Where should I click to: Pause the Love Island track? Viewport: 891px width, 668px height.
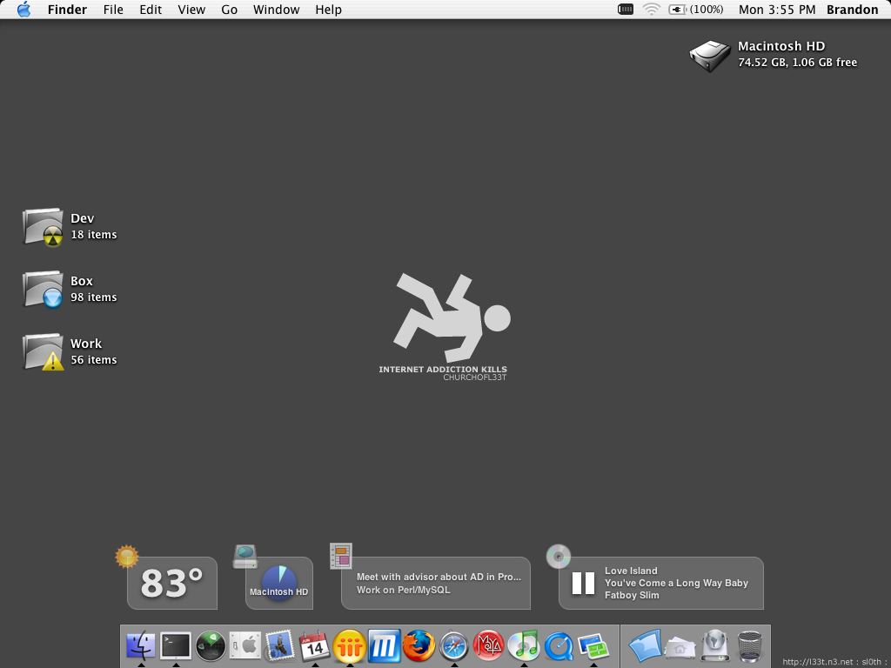583,583
